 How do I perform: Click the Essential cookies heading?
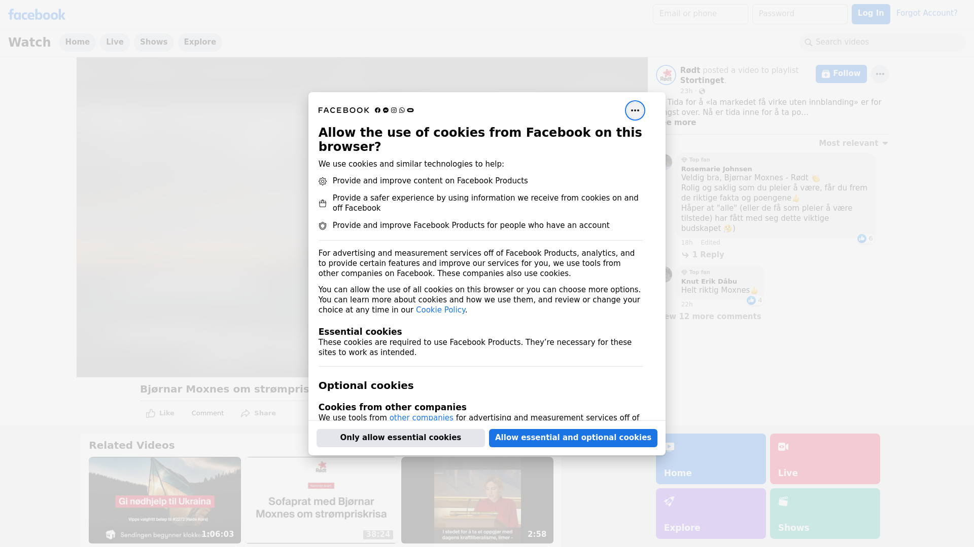pos(360,332)
